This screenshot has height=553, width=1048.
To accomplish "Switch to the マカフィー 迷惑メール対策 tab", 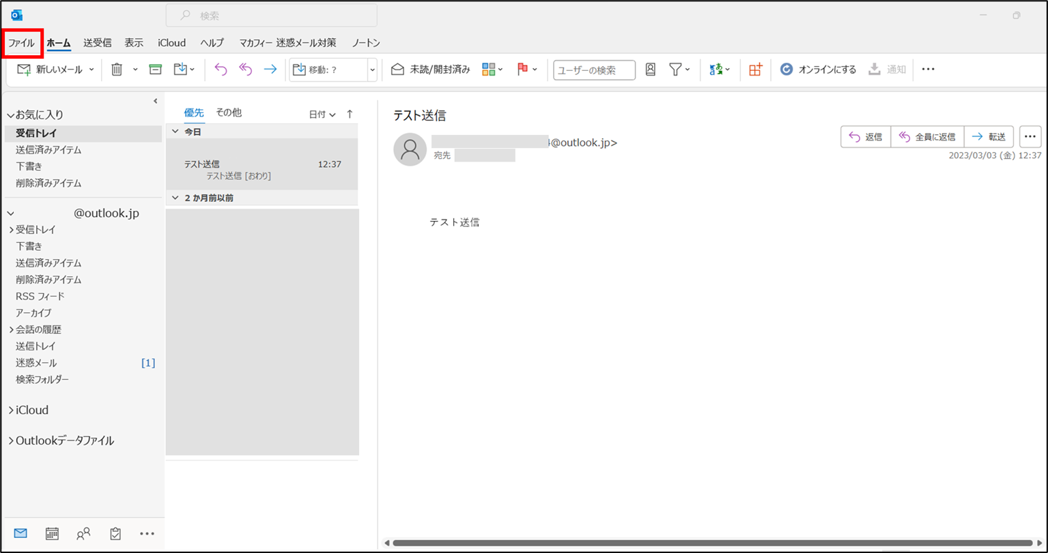I will pyautogui.click(x=287, y=42).
